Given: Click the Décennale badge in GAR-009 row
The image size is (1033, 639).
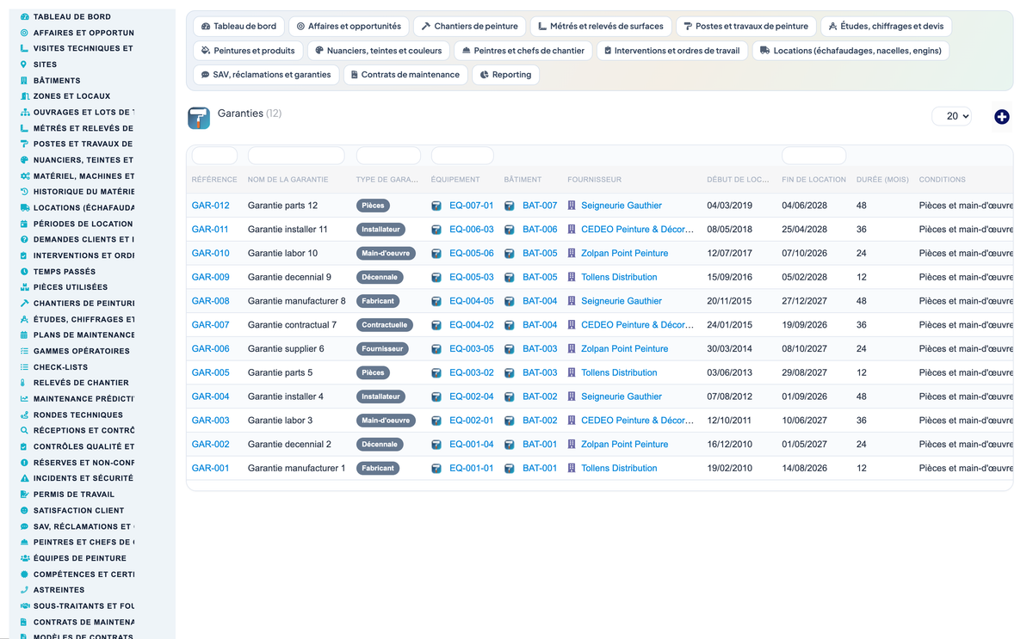Looking at the screenshot, I should (x=380, y=277).
